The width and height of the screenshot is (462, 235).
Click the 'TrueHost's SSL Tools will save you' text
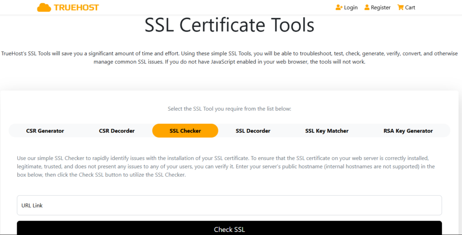(x=229, y=57)
